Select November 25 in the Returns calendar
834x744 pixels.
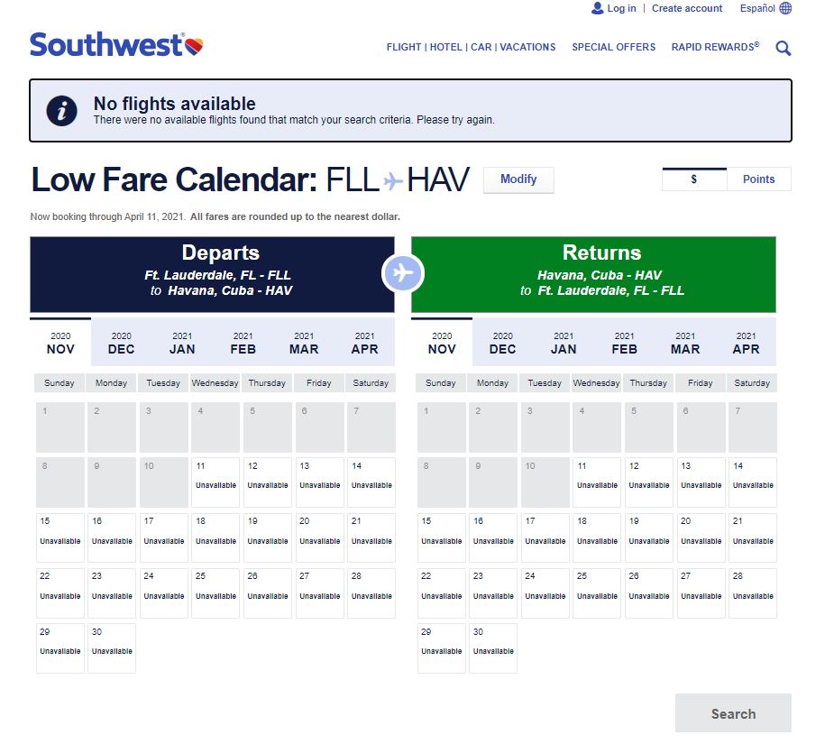pos(597,592)
